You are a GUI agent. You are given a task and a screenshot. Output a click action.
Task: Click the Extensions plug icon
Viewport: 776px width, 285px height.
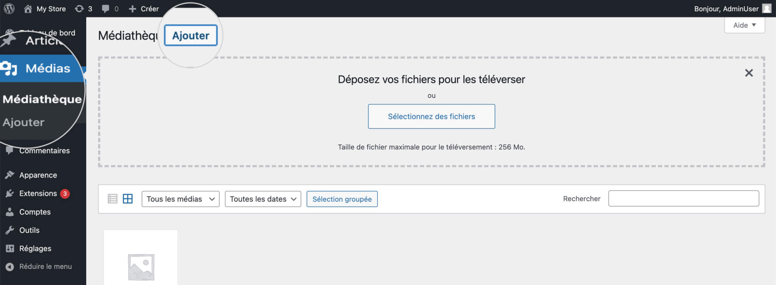click(x=9, y=193)
